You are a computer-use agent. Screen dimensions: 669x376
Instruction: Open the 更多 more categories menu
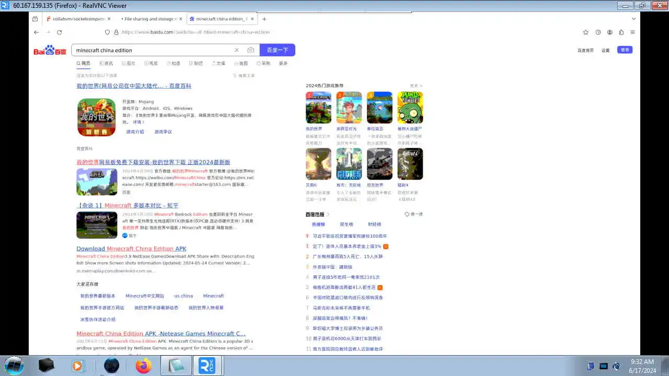click(x=283, y=63)
